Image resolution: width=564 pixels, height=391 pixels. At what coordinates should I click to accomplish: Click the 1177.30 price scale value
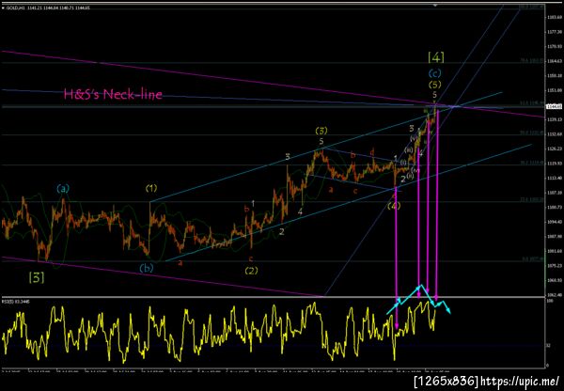coord(555,32)
